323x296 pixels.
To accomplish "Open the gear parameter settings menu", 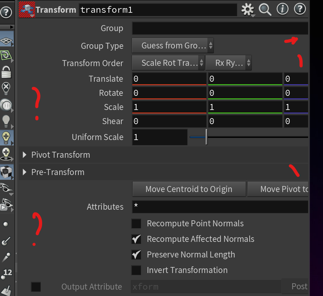I will pos(248,10).
